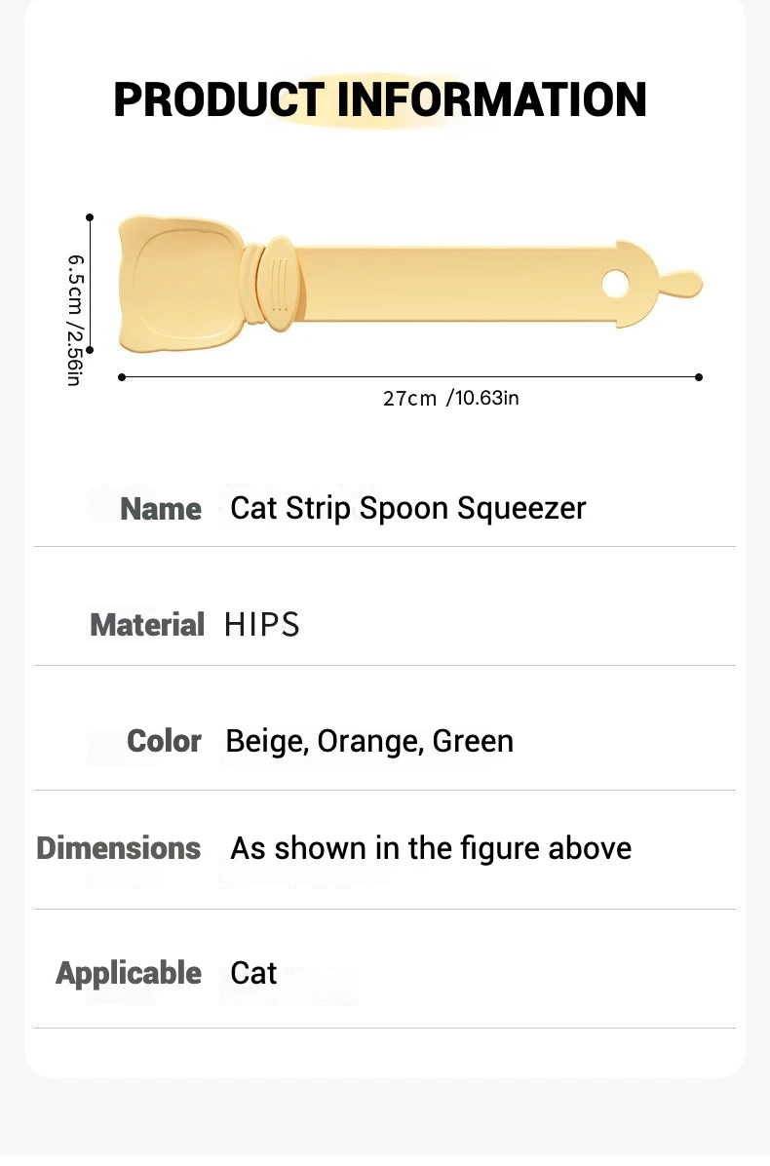
Task: Click the Material row label
Action: point(147,625)
